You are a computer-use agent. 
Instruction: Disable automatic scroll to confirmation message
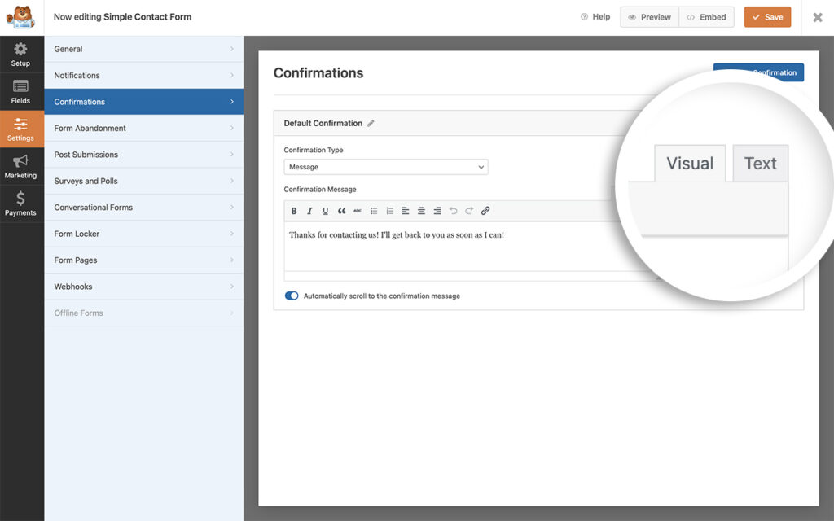pos(292,296)
